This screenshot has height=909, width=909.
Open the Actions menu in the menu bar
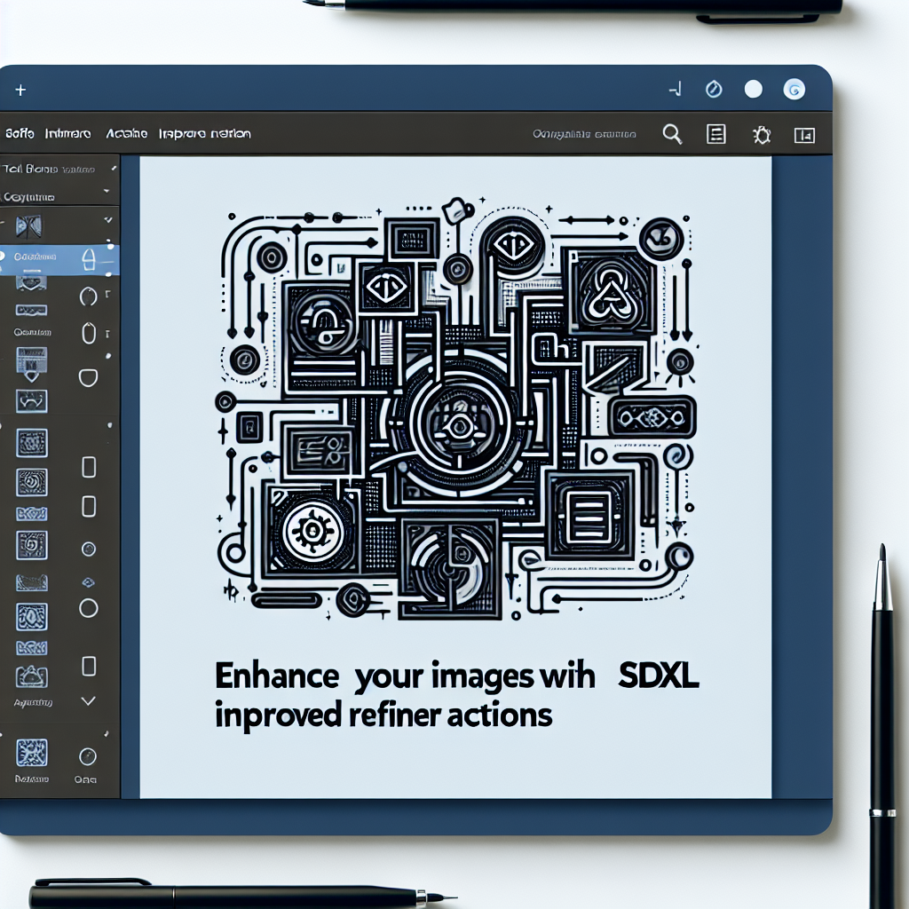click(x=126, y=132)
